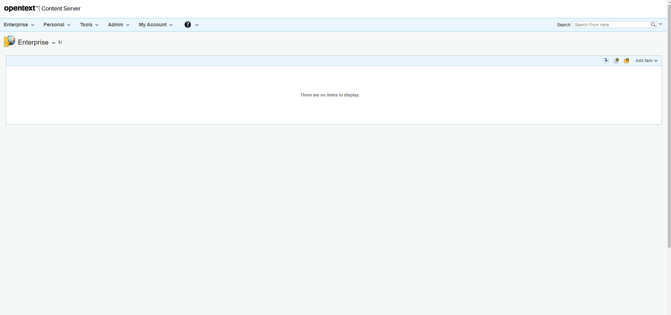Open the Admin menu
The width and height of the screenshot is (671, 315).
tap(118, 25)
